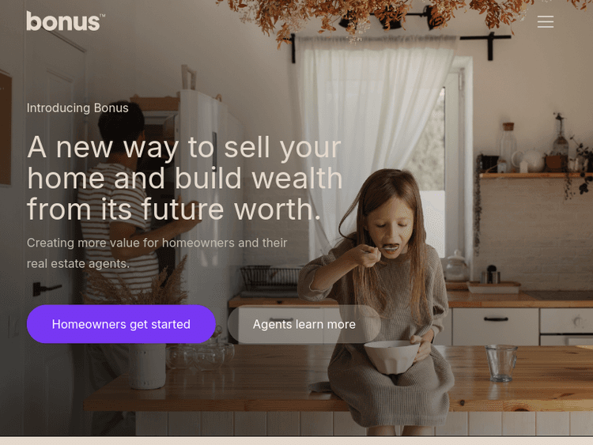Start as homeowner using purple button

[121, 324]
